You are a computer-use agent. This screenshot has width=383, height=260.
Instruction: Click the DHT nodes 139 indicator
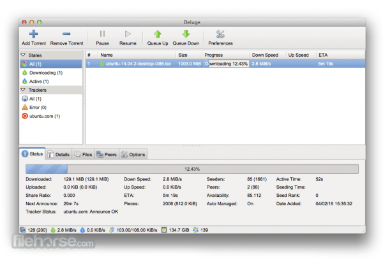tap(200, 230)
